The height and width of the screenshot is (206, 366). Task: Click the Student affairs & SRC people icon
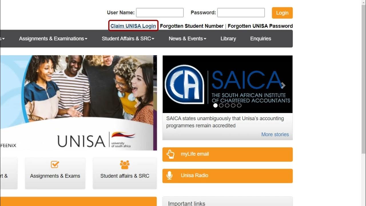[125, 165]
